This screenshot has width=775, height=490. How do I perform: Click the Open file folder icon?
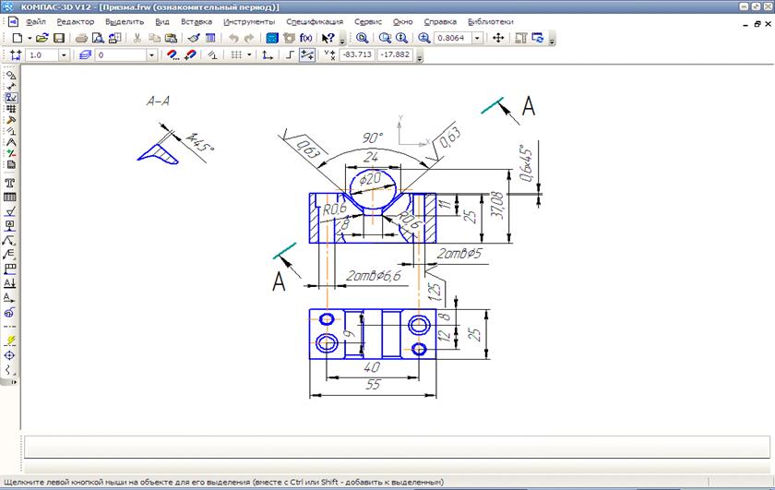(42, 38)
